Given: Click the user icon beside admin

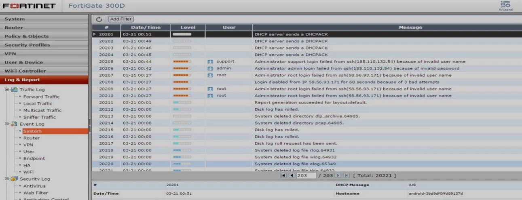Looking at the screenshot, I should (210, 69).
